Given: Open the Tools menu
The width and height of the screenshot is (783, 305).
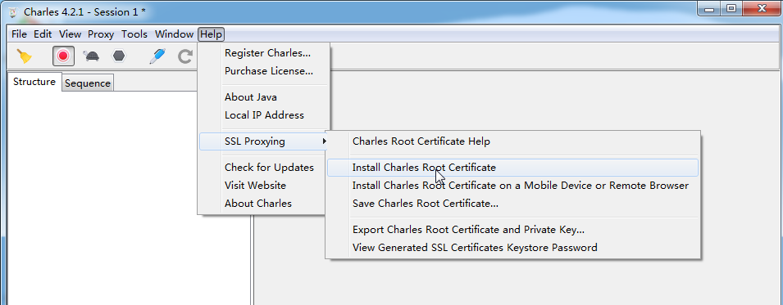Looking at the screenshot, I should [134, 34].
